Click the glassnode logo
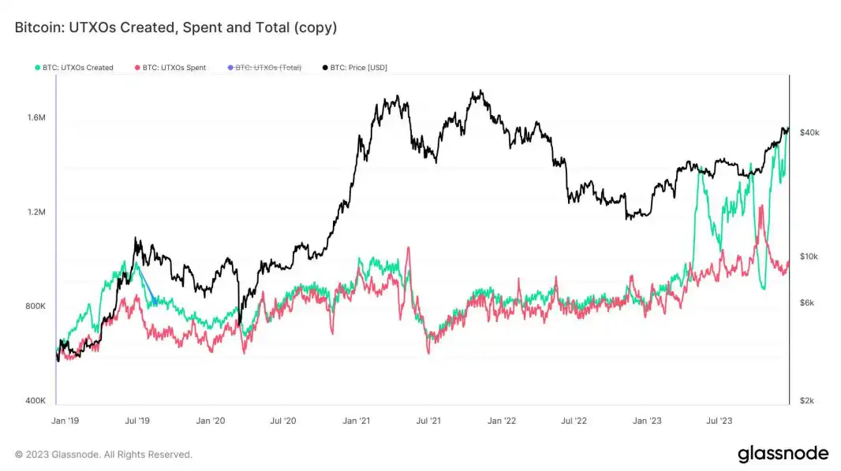This screenshot has height=471, width=841. [783, 454]
